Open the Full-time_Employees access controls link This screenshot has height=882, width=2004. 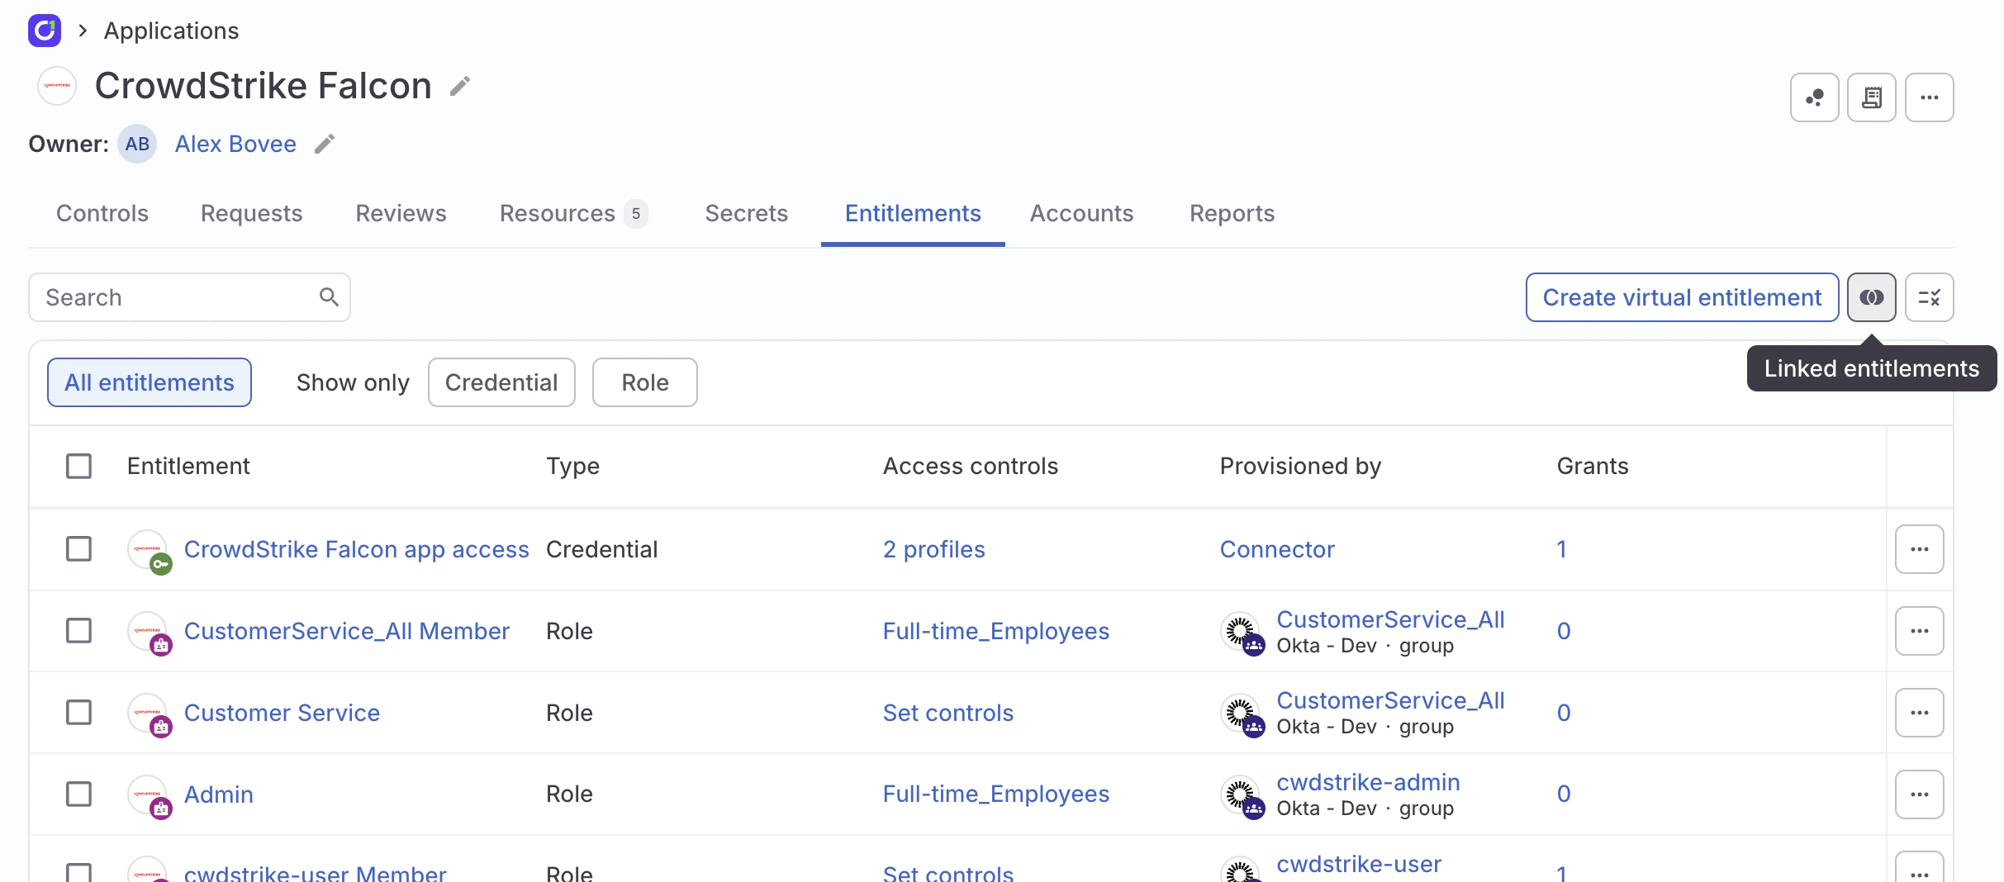click(x=996, y=630)
